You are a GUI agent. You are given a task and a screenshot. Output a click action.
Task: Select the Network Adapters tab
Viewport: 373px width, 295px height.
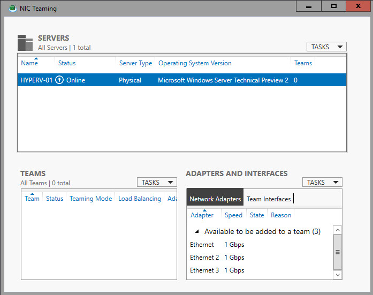click(x=215, y=199)
